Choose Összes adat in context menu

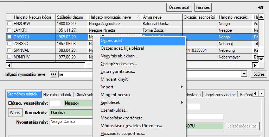click(142, 41)
